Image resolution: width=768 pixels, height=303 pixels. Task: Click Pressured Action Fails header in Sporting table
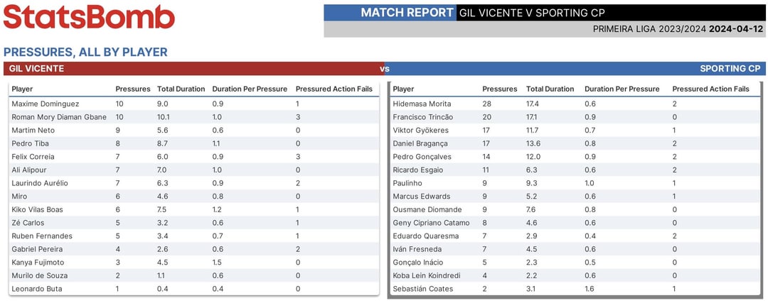pos(710,89)
